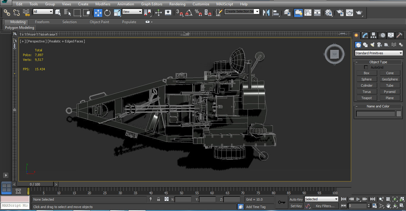The height and width of the screenshot is (211, 406).
Task: Click the Teapot primitive button
Action: [366, 98]
